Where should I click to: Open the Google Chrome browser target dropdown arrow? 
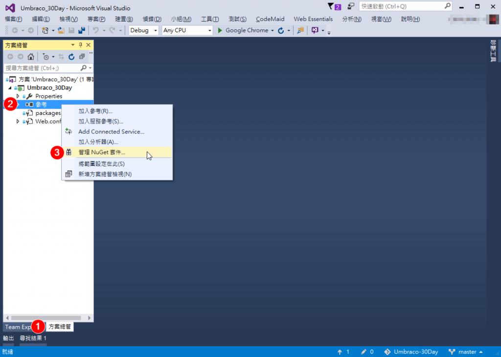[x=272, y=31]
